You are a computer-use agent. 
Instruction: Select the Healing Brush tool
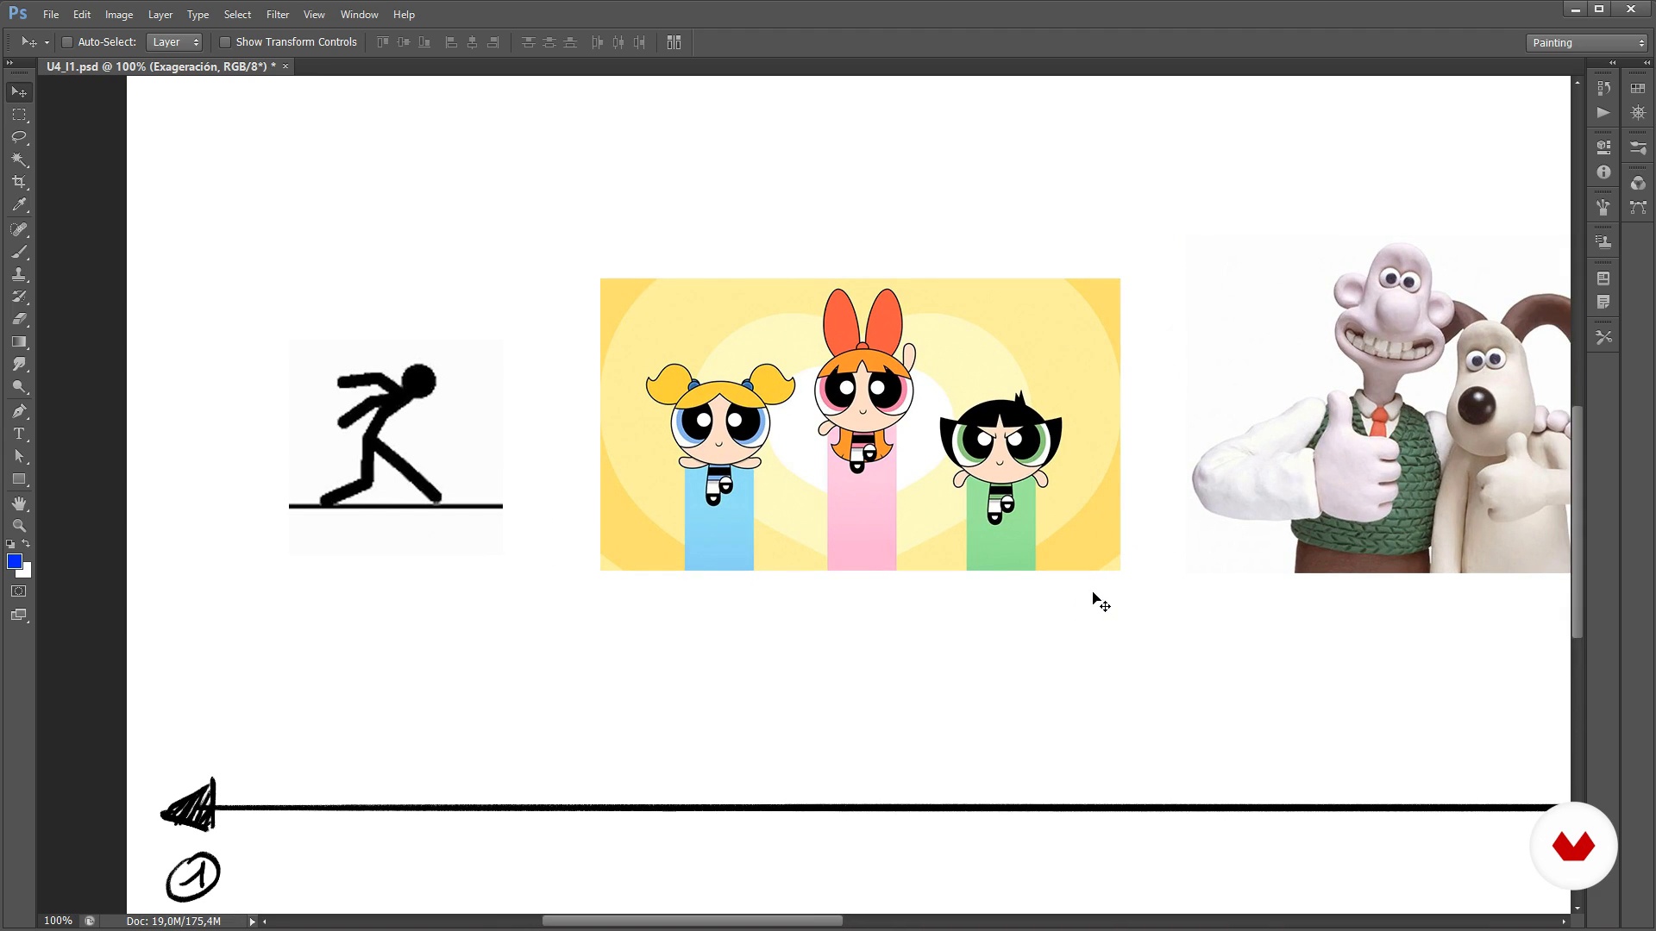point(19,229)
